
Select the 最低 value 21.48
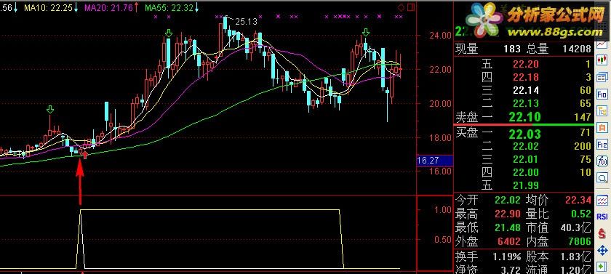(x=508, y=227)
